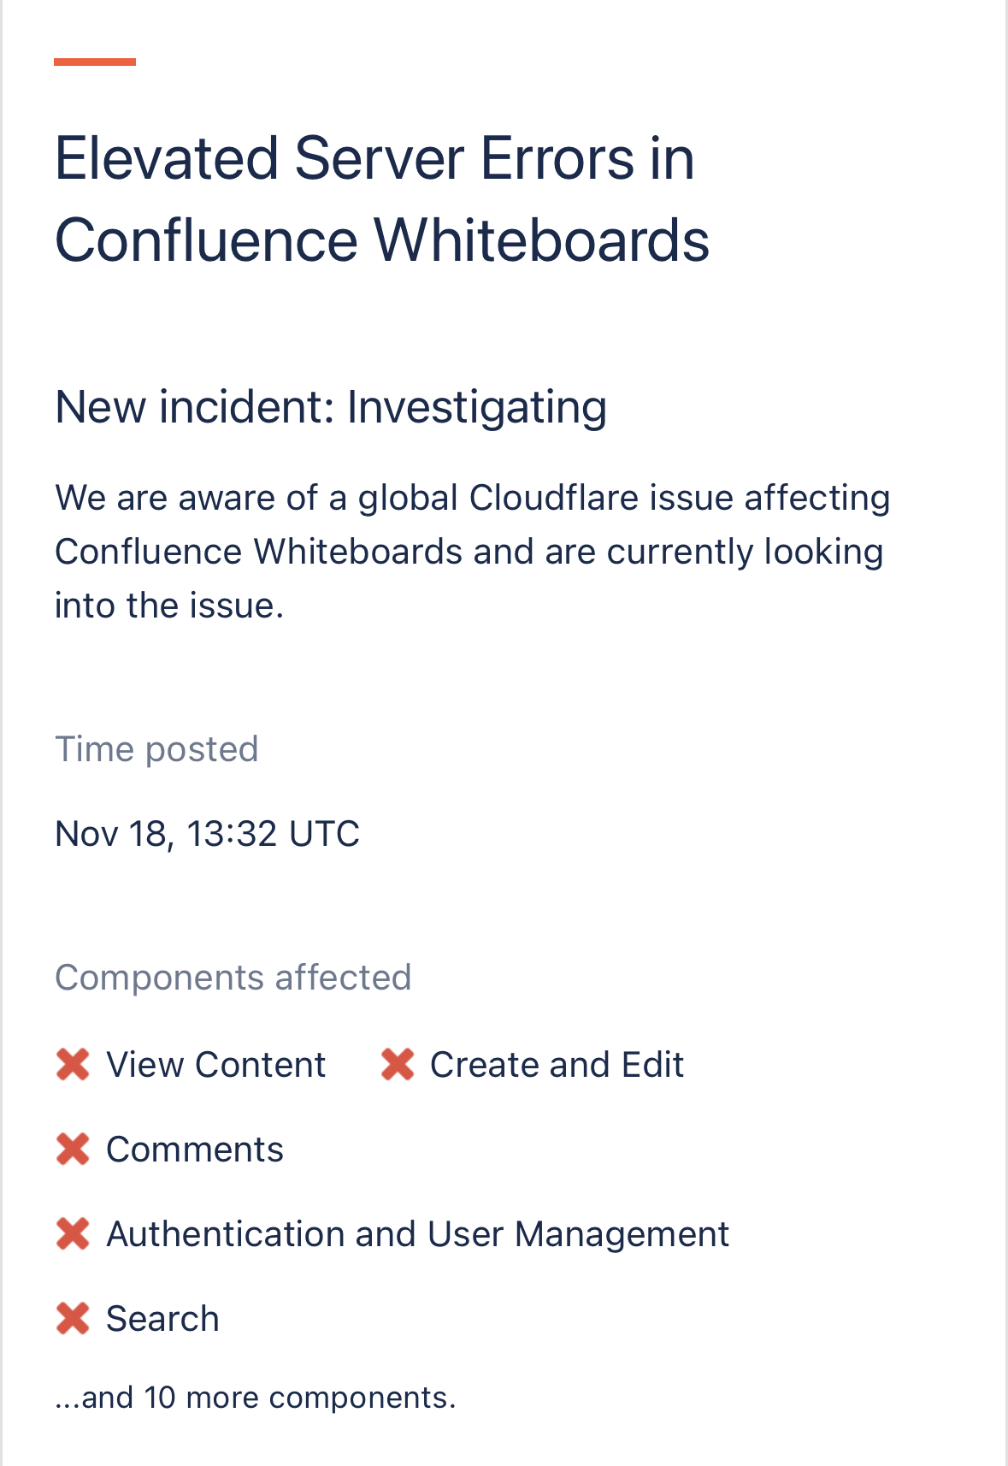Click the New incident: Investigating heading

coord(331,406)
